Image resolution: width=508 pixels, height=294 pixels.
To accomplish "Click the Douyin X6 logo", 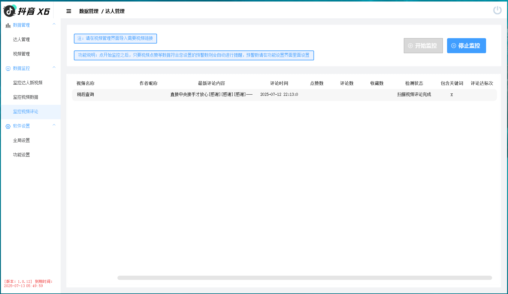I will pyautogui.click(x=26, y=11).
